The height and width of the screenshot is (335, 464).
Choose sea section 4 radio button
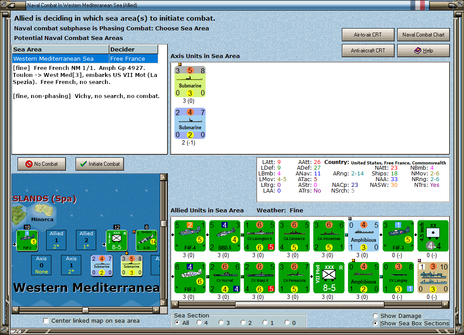[x=199, y=323]
